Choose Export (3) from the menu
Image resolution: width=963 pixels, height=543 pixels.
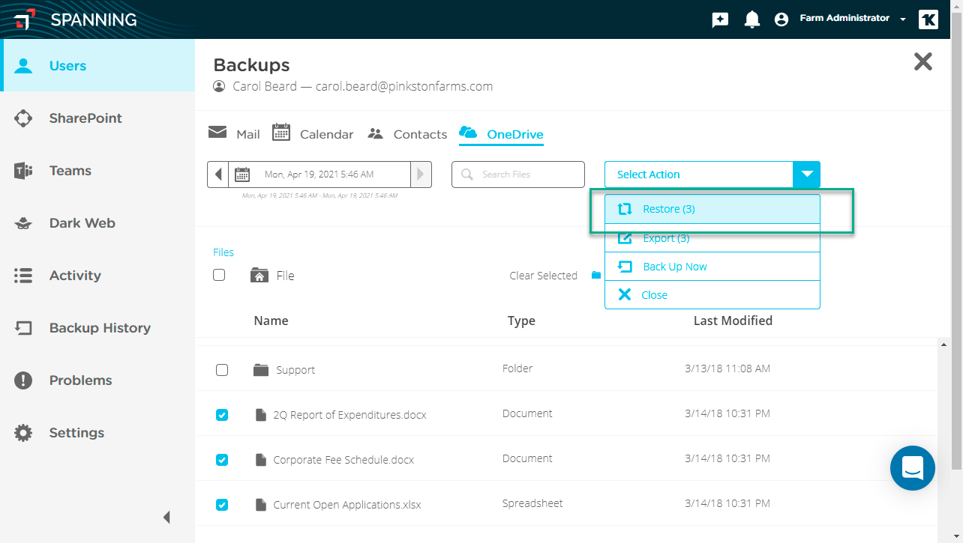coord(712,238)
